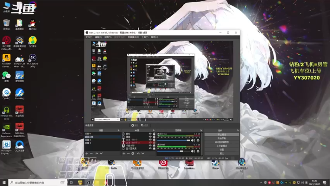The image size is (330, 186).
Task: Click the Windows taskbar search box
Action: [x=38, y=182]
